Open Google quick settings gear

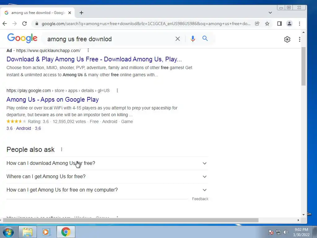287,39
